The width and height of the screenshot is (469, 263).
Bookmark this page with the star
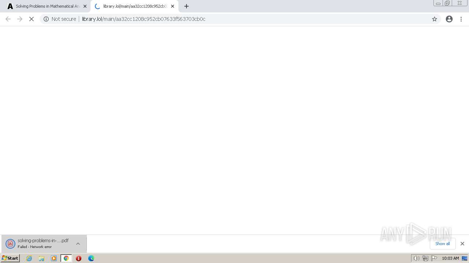coord(435,19)
